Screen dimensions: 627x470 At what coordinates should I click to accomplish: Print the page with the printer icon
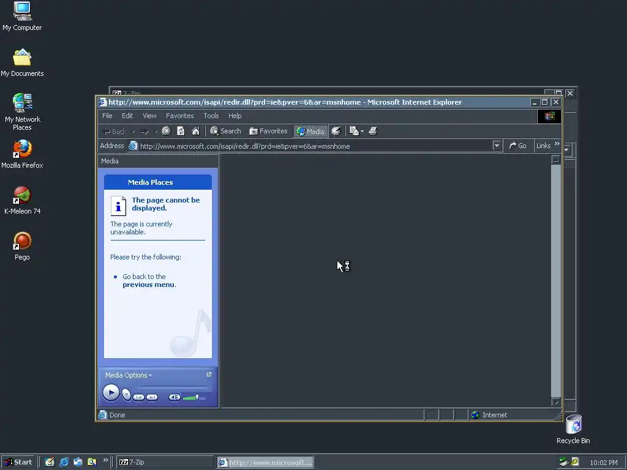373,131
